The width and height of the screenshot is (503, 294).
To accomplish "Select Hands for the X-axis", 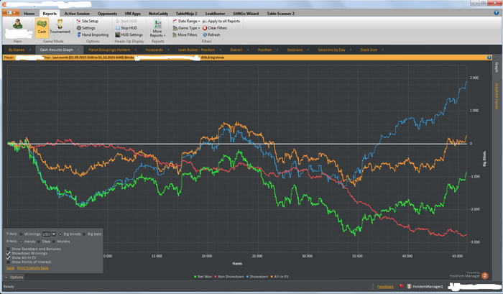I will (21, 242).
